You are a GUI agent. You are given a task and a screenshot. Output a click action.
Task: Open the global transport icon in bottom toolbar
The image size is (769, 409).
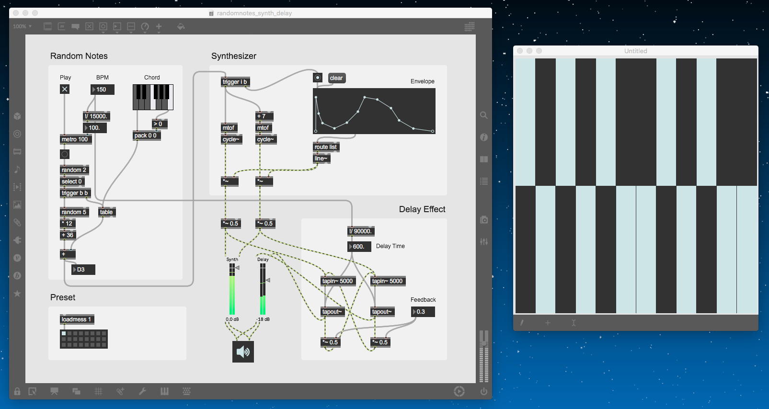(459, 391)
